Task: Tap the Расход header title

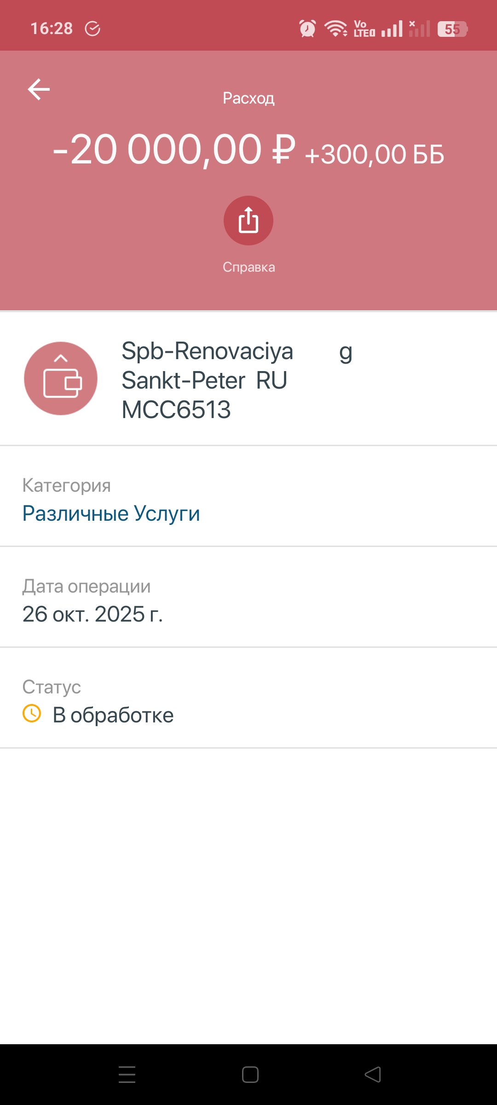Action: click(x=248, y=98)
